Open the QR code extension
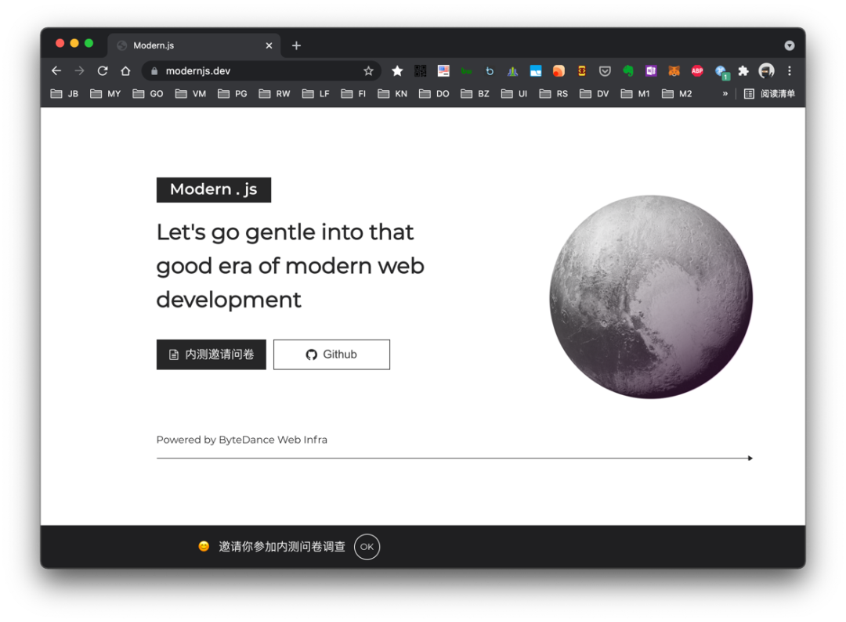 point(421,70)
